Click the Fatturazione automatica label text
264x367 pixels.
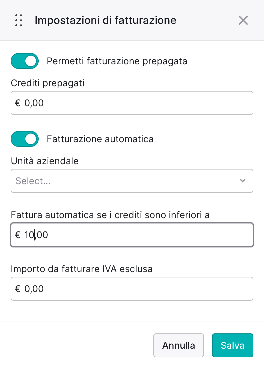100,139
